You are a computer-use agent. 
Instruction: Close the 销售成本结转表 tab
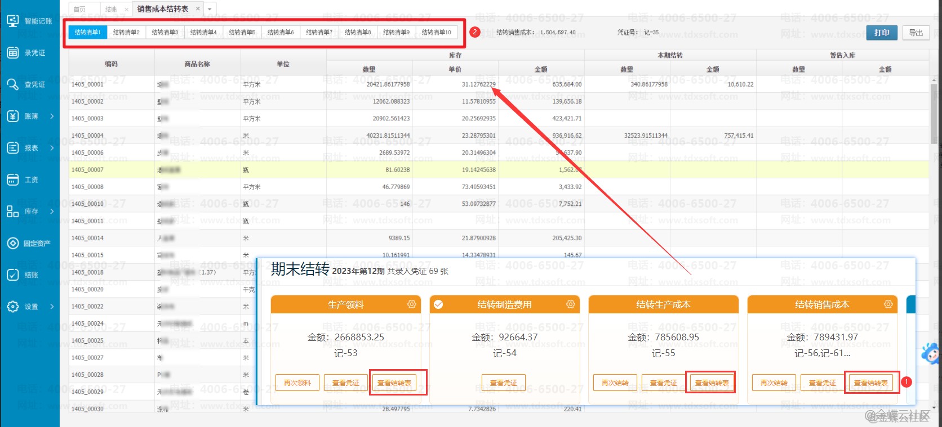(x=198, y=9)
